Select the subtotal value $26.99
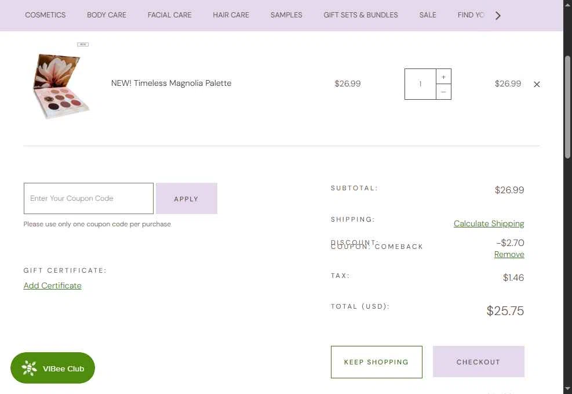This screenshot has width=572, height=394. [x=509, y=190]
